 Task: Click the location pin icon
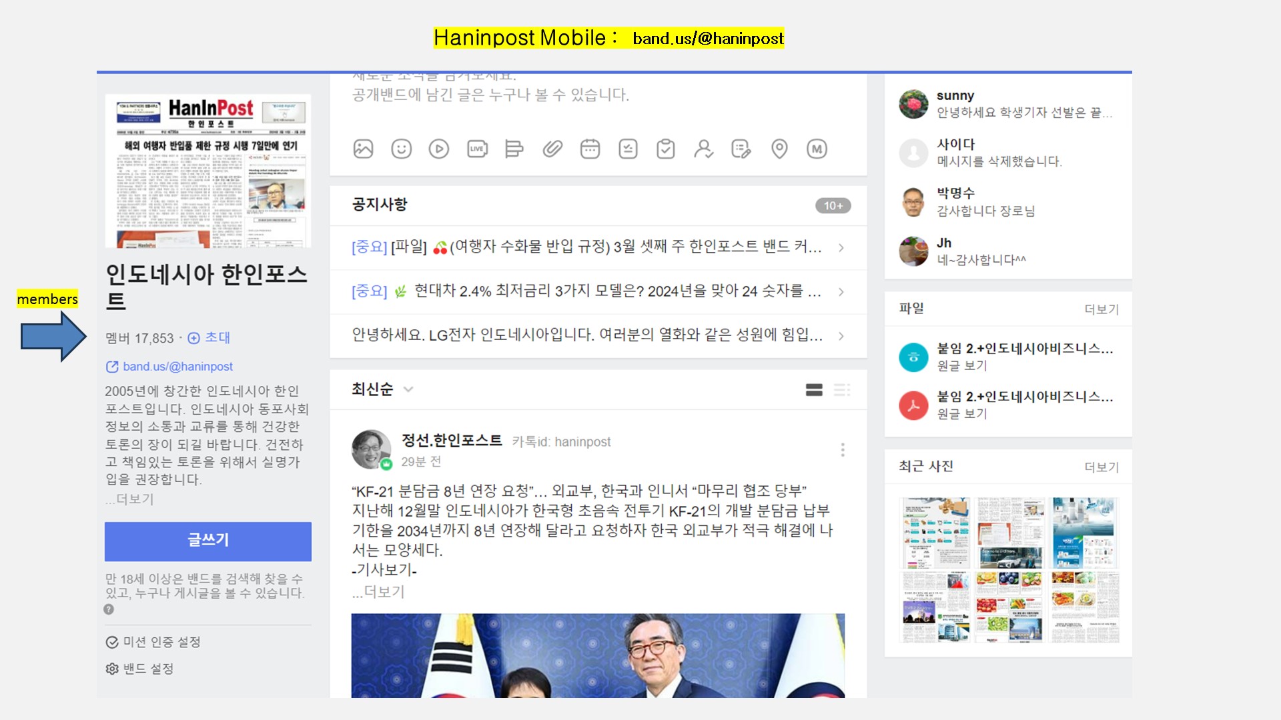tap(779, 149)
